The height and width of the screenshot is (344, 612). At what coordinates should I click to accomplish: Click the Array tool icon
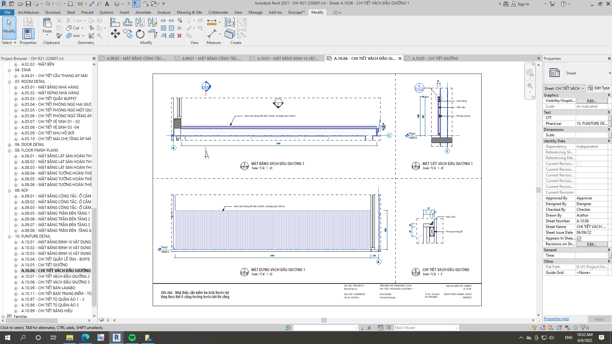tap(164, 28)
